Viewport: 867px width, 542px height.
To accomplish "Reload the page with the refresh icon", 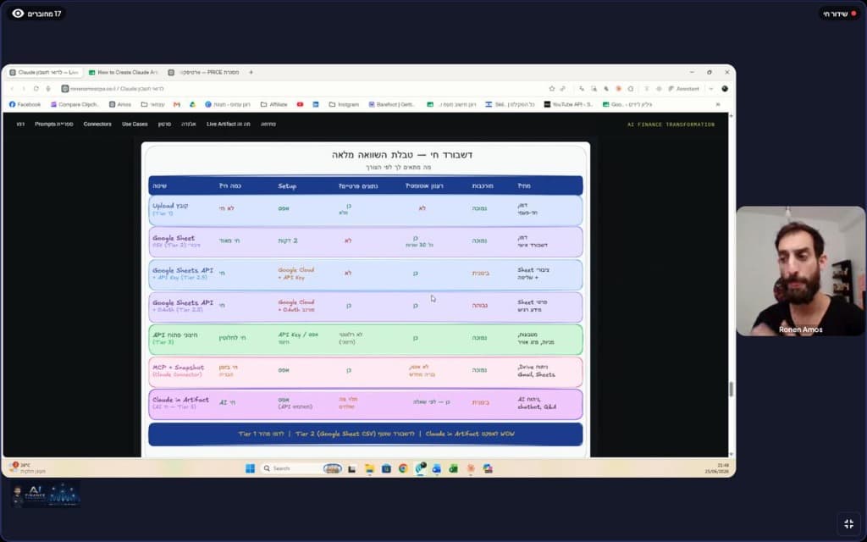I will pyautogui.click(x=36, y=88).
